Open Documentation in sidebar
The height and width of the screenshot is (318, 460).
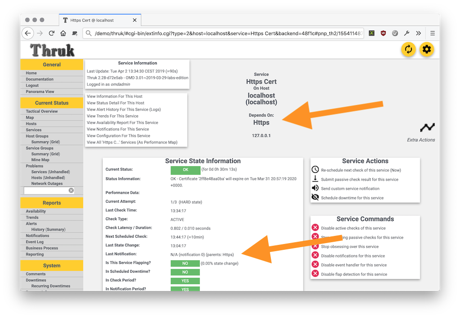(x=40, y=79)
